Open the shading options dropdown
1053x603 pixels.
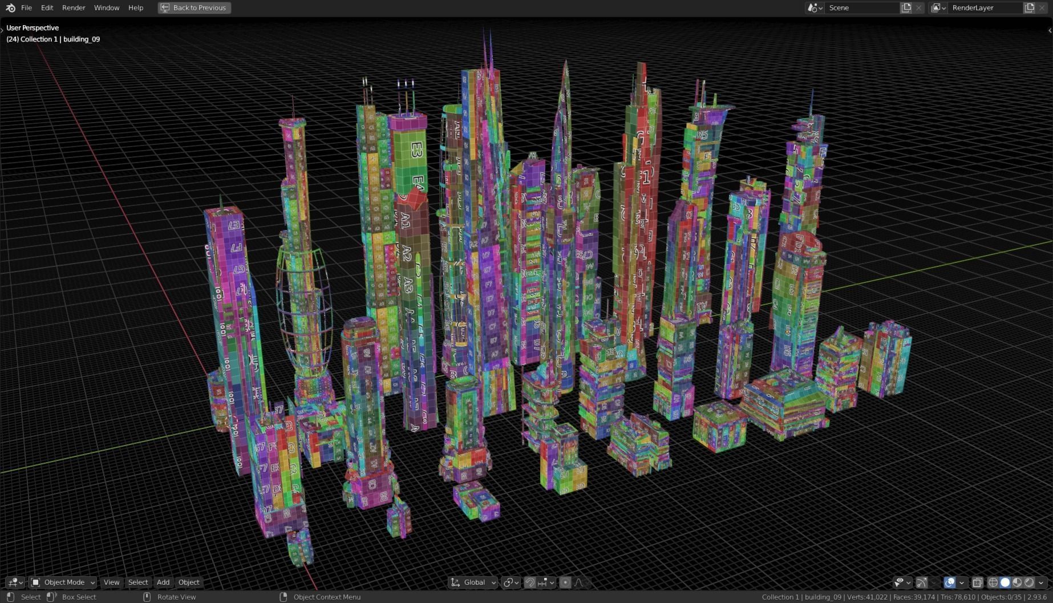click(1041, 582)
